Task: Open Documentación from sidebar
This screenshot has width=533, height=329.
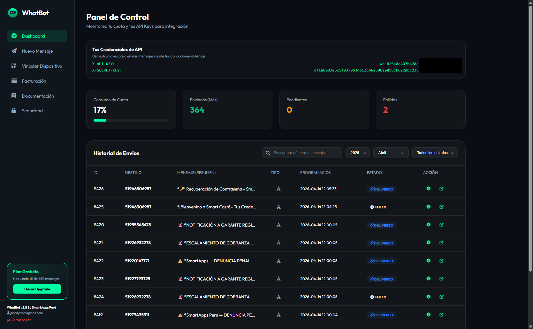Action: [37, 96]
